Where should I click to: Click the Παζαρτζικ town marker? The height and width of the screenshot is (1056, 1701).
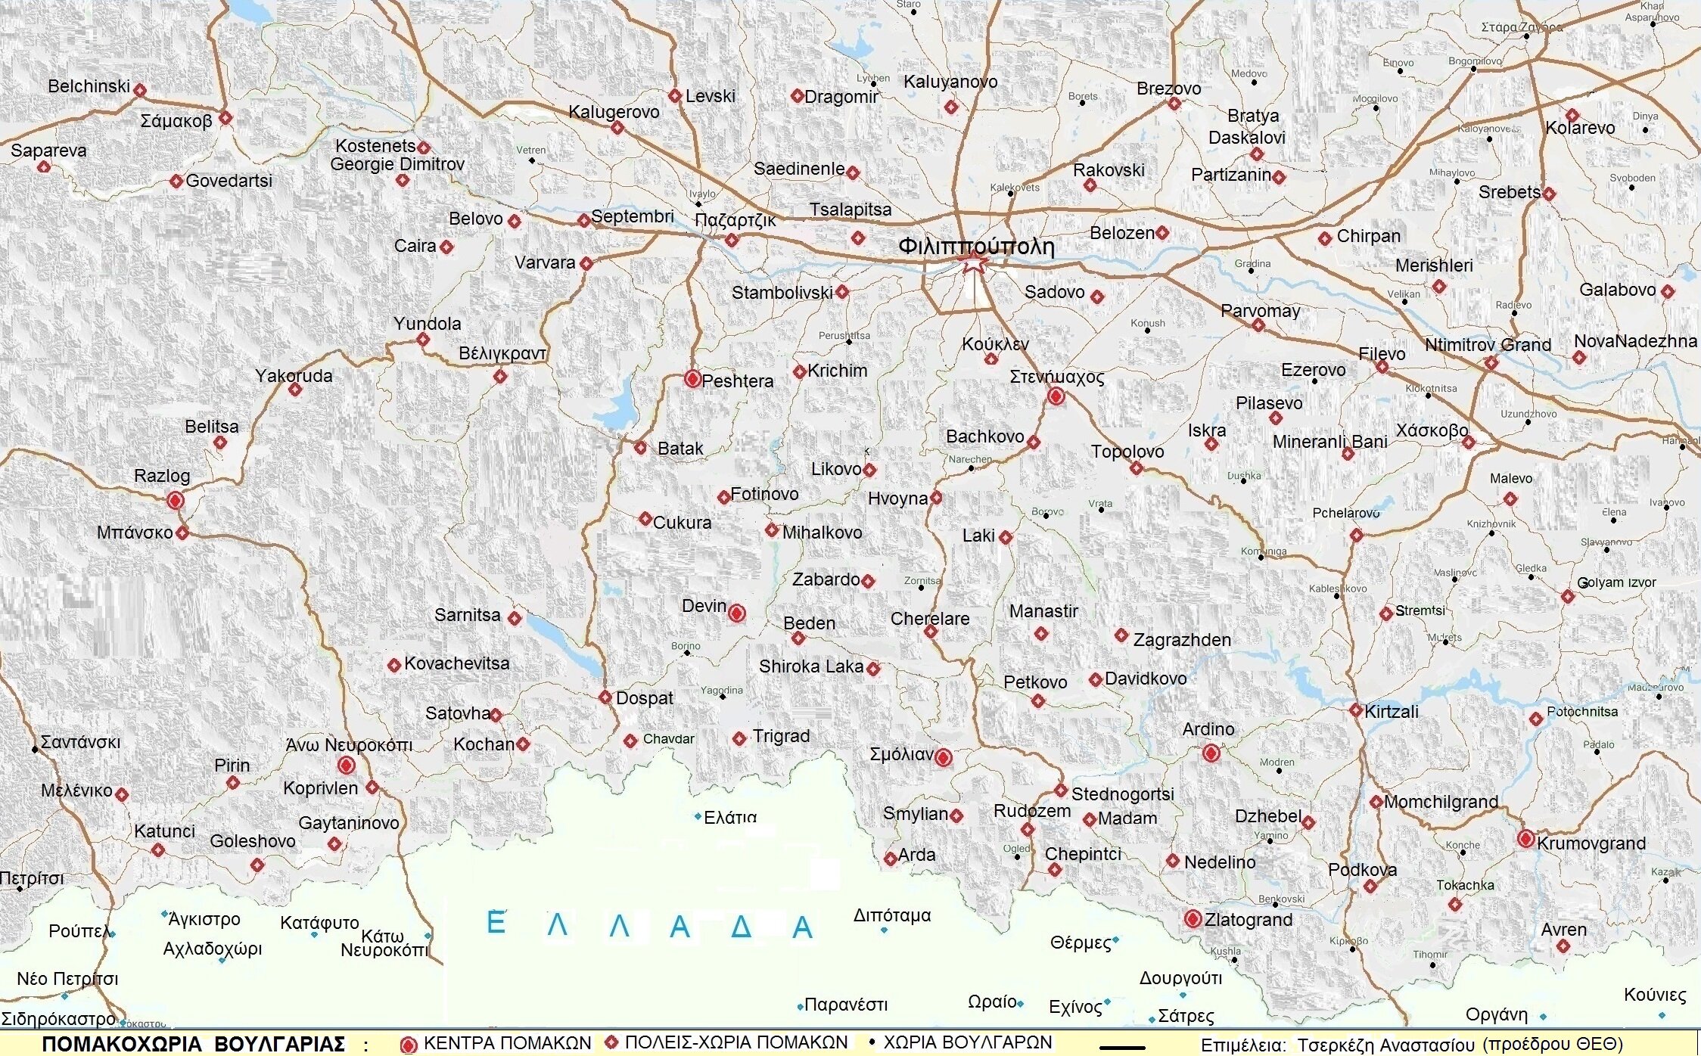pos(732,241)
